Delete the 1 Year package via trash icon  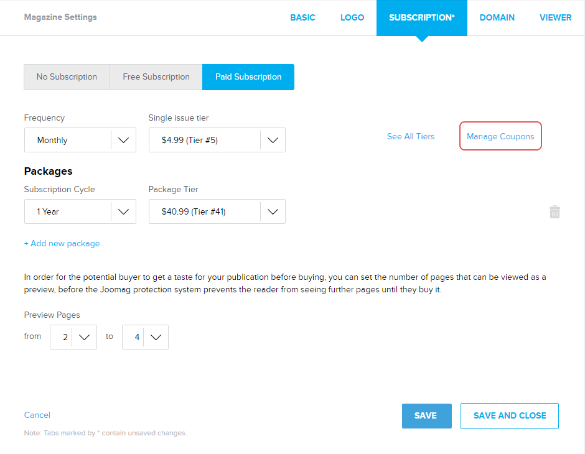coord(555,212)
